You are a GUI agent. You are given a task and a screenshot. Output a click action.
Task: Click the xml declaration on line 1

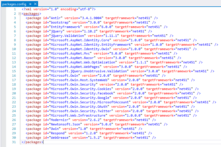click(59, 9)
